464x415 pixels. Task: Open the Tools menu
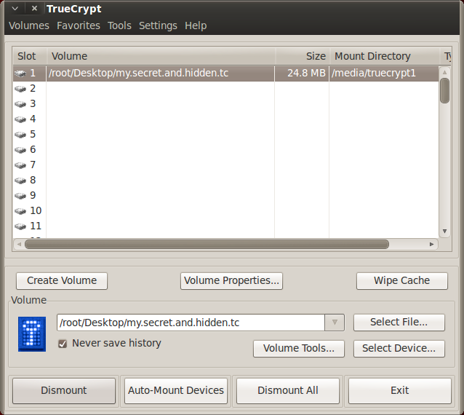119,25
